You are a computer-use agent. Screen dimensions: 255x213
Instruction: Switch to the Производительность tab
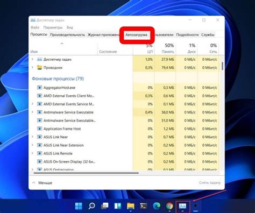coord(67,35)
